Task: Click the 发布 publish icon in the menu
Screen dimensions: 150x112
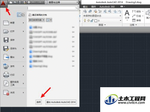Action: pos(6,66)
